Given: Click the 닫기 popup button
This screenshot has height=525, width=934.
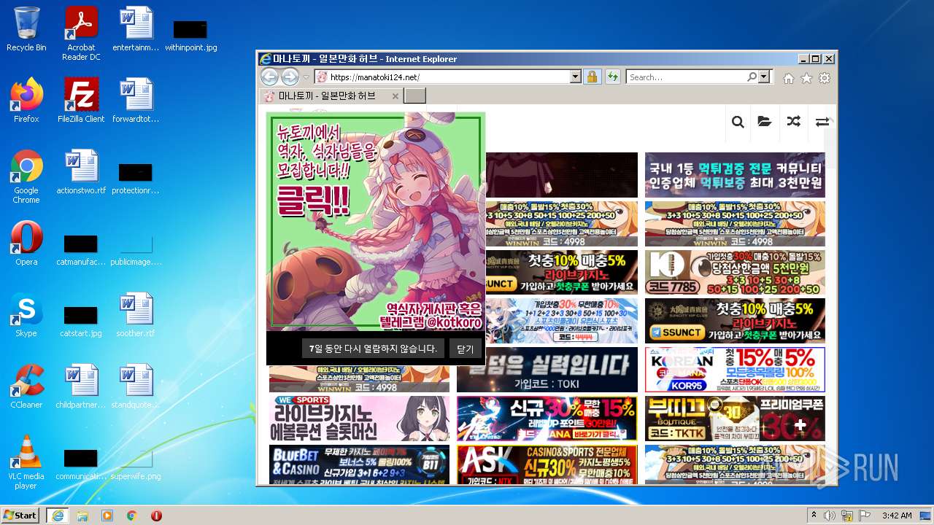Looking at the screenshot, I should (x=465, y=349).
